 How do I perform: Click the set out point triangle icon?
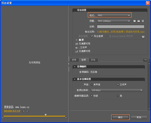(x=27, y=111)
